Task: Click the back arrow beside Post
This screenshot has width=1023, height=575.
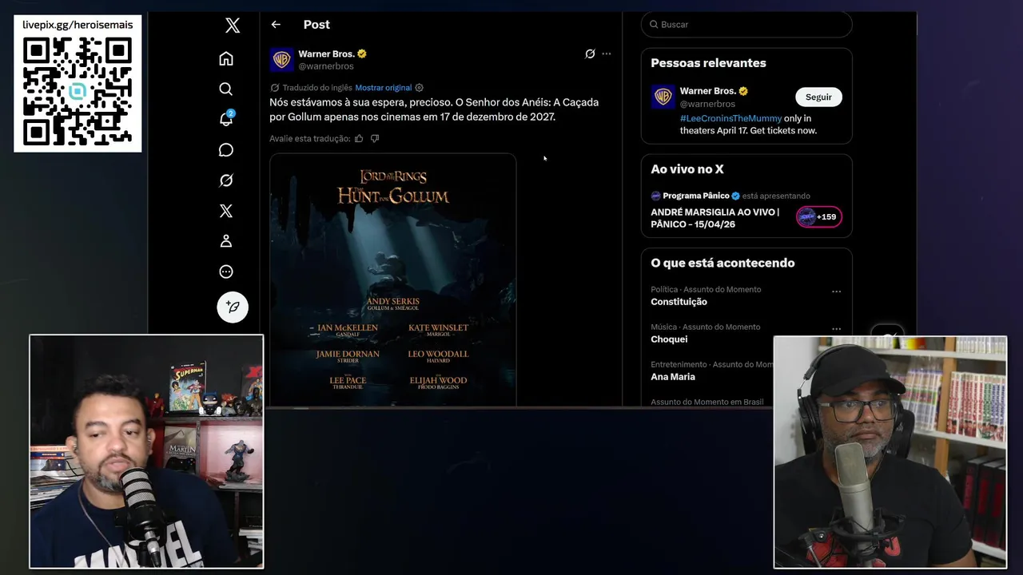Action: pyautogui.click(x=276, y=25)
